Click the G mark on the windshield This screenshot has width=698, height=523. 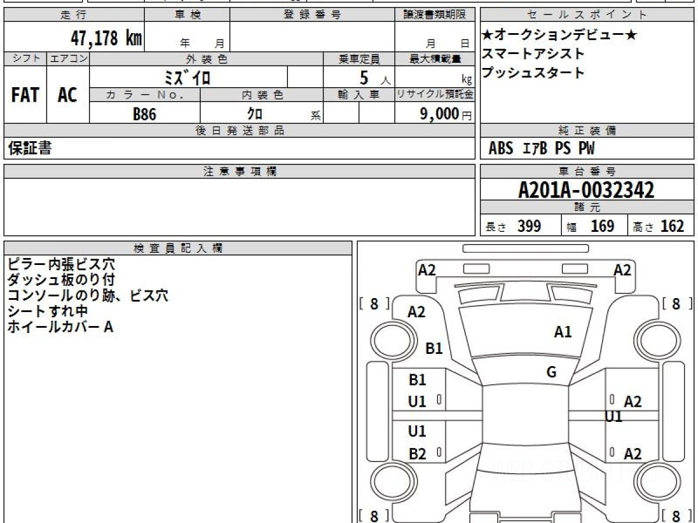click(x=551, y=372)
